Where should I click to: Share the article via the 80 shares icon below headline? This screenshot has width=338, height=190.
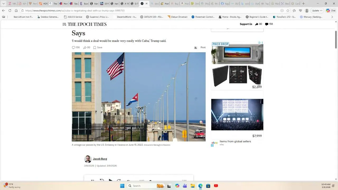coord(87,47)
